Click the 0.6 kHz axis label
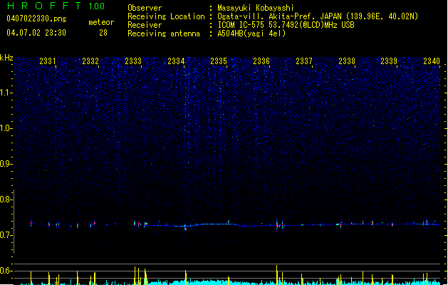The width and height of the screenshot is (448, 285). pos(6,271)
